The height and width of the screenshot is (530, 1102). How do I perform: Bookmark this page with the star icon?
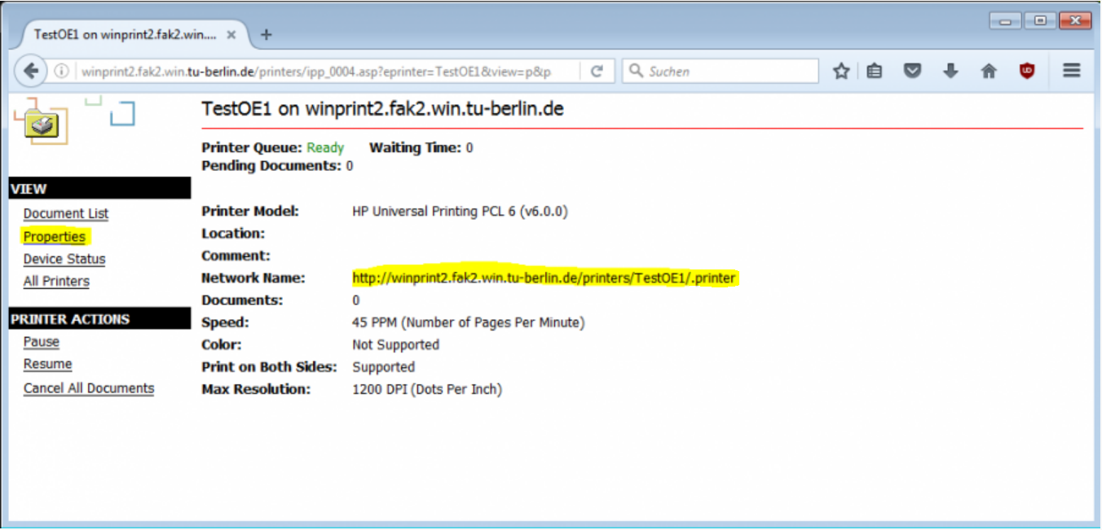[841, 72]
